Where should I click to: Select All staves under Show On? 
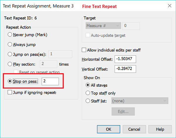click(88, 85)
